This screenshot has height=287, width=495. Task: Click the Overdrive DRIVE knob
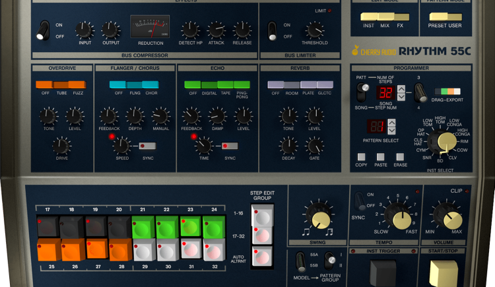tap(61, 146)
